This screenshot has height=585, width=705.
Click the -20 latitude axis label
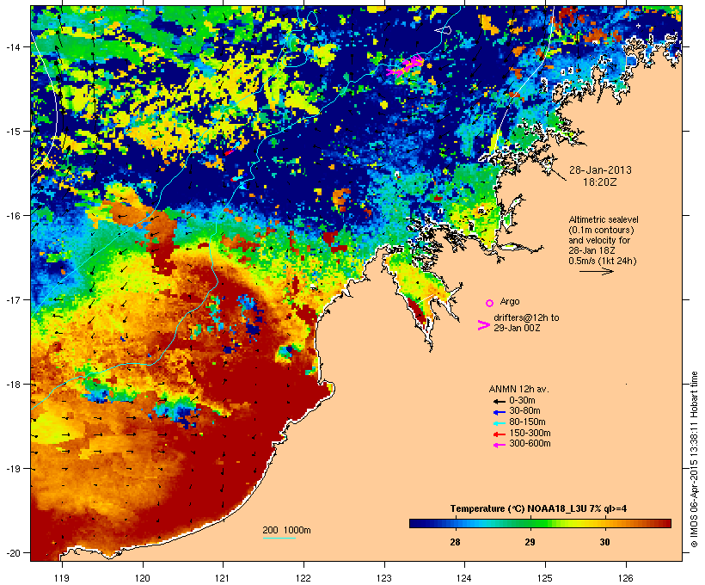click(x=12, y=553)
